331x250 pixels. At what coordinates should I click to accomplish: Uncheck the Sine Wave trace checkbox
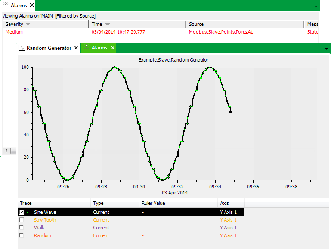coord(21,212)
